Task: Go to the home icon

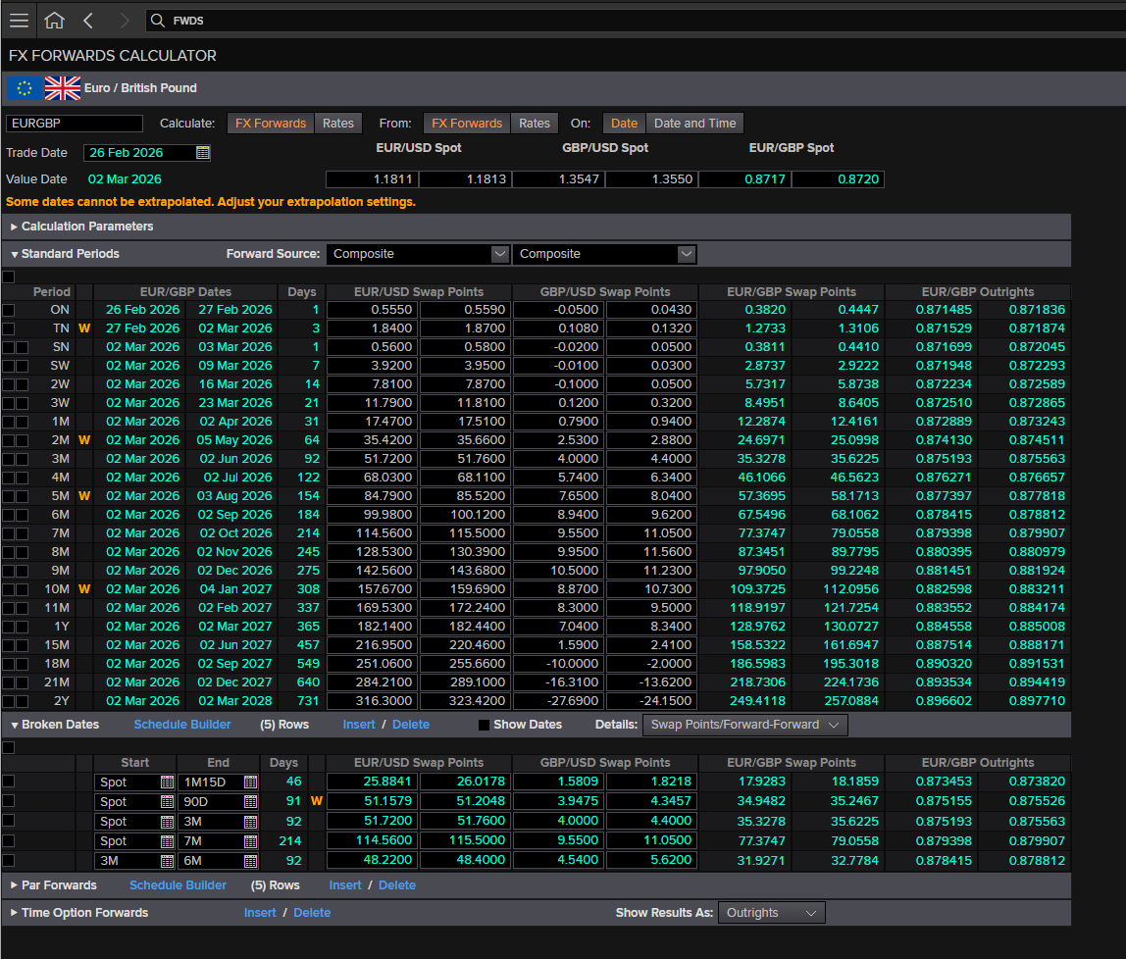Action: point(55,20)
